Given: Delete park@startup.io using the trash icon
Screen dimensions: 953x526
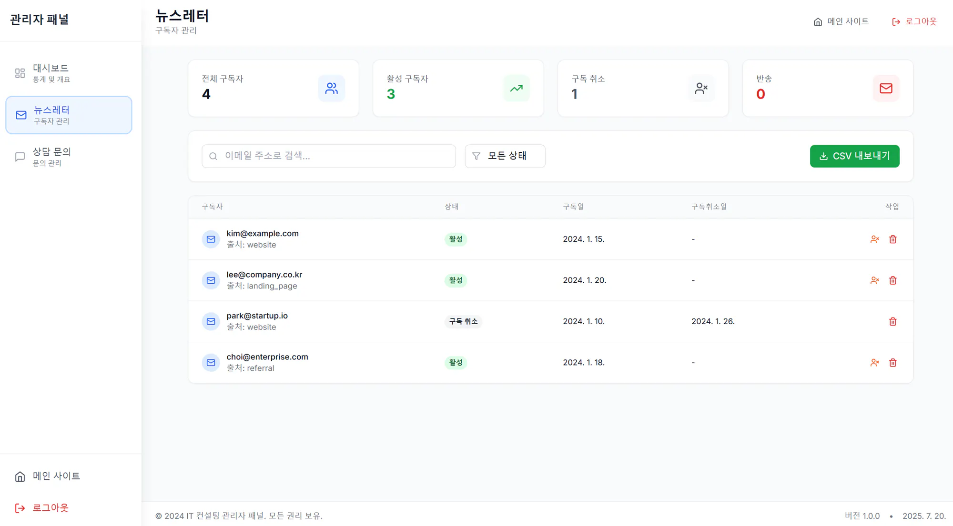Looking at the screenshot, I should (x=892, y=322).
